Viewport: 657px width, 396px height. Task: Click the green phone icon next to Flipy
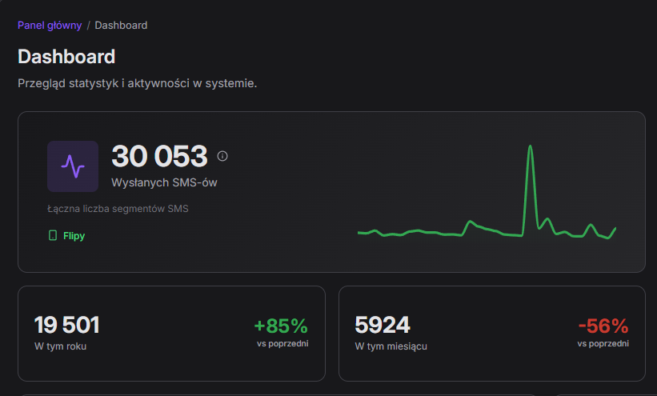coord(53,236)
